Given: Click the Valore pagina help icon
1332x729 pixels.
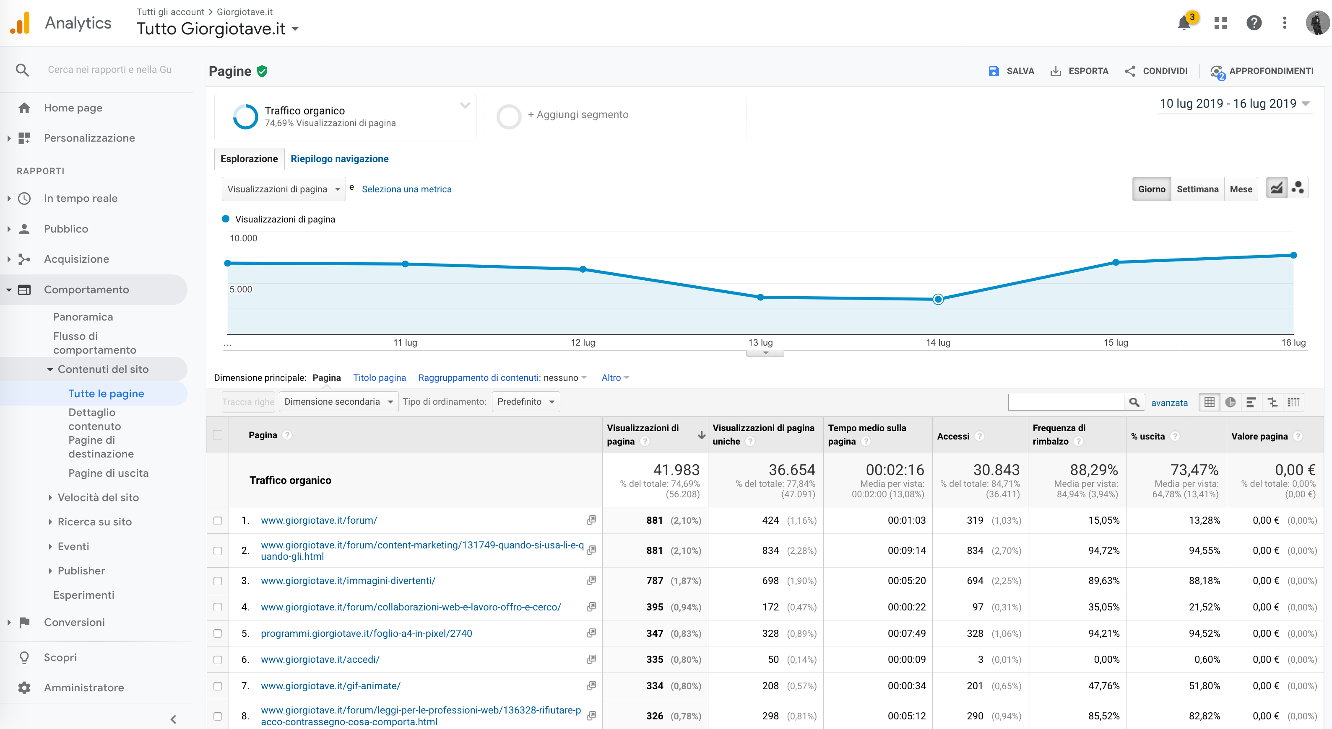Looking at the screenshot, I should pyautogui.click(x=1297, y=436).
